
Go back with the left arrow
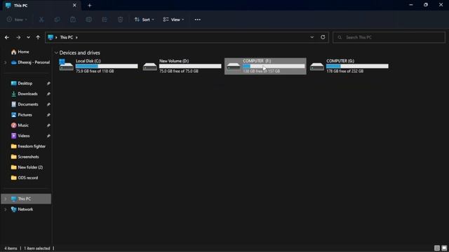tap(7, 37)
